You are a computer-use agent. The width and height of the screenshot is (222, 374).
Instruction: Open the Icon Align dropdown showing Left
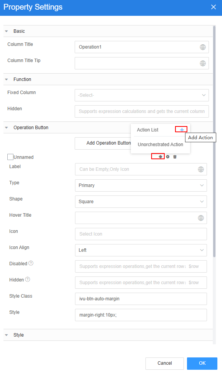tap(141, 250)
